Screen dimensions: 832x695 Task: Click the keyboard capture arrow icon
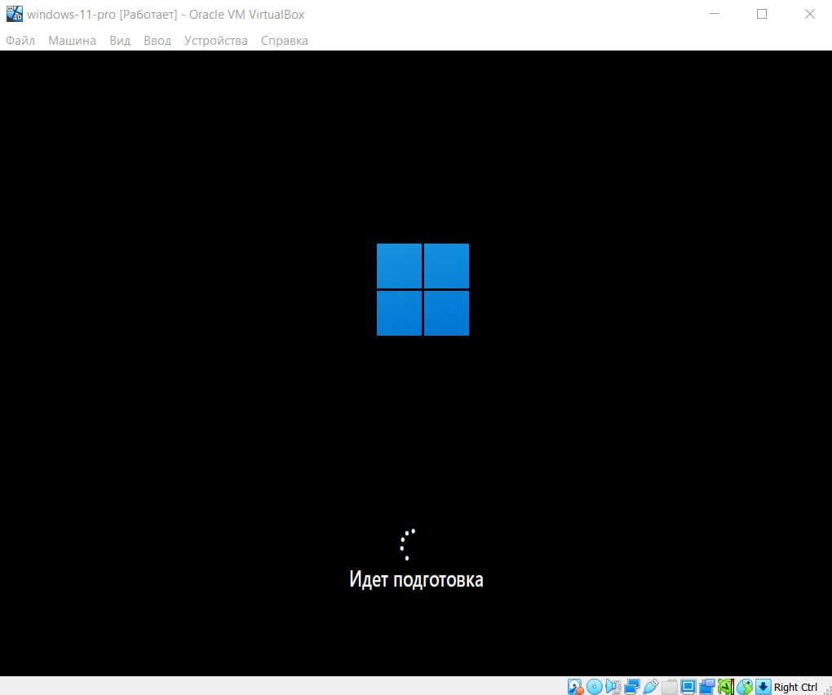[x=763, y=687]
